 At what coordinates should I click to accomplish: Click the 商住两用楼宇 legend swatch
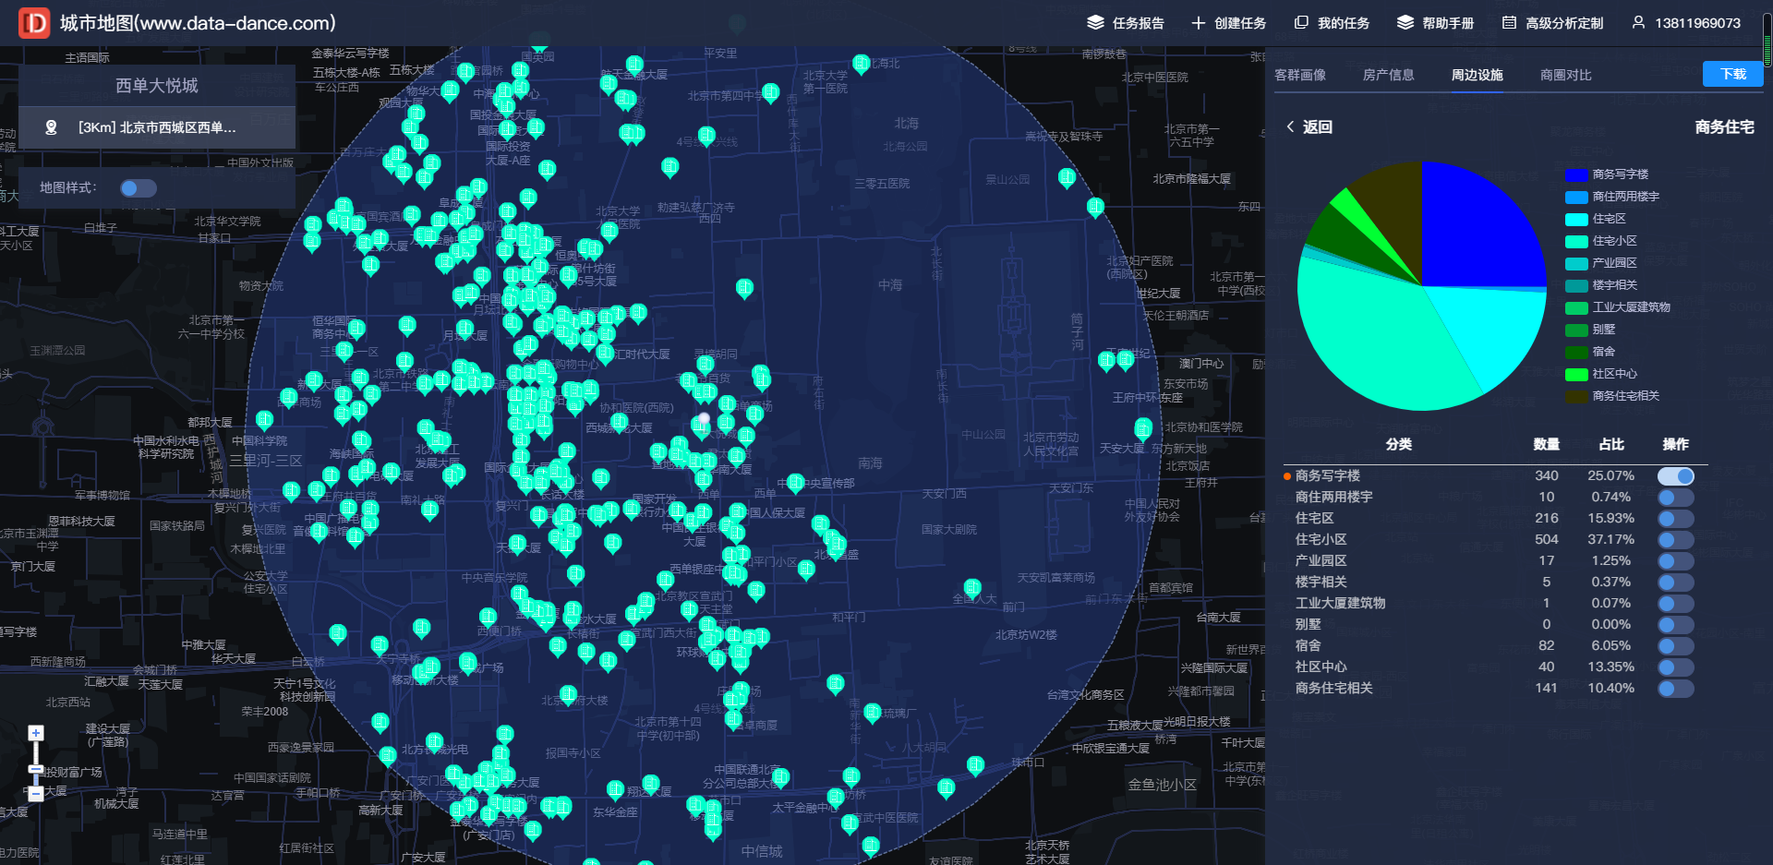pos(1576,197)
